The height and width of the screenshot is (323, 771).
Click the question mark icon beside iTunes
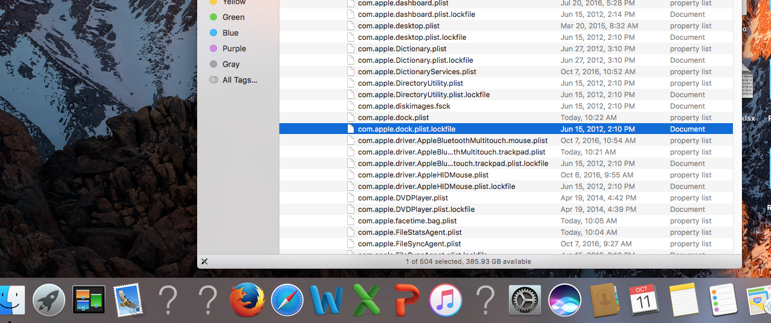[486, 300]
